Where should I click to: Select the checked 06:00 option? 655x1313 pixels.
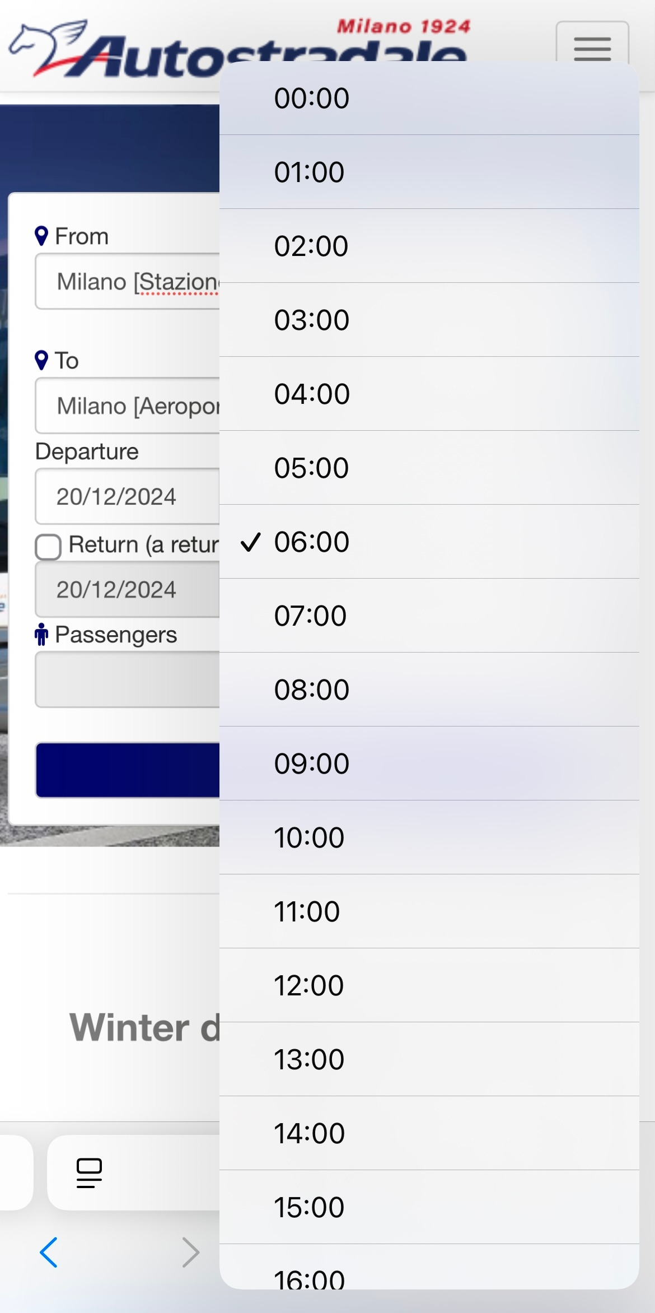pyautogui.click(x=429, y=542)
